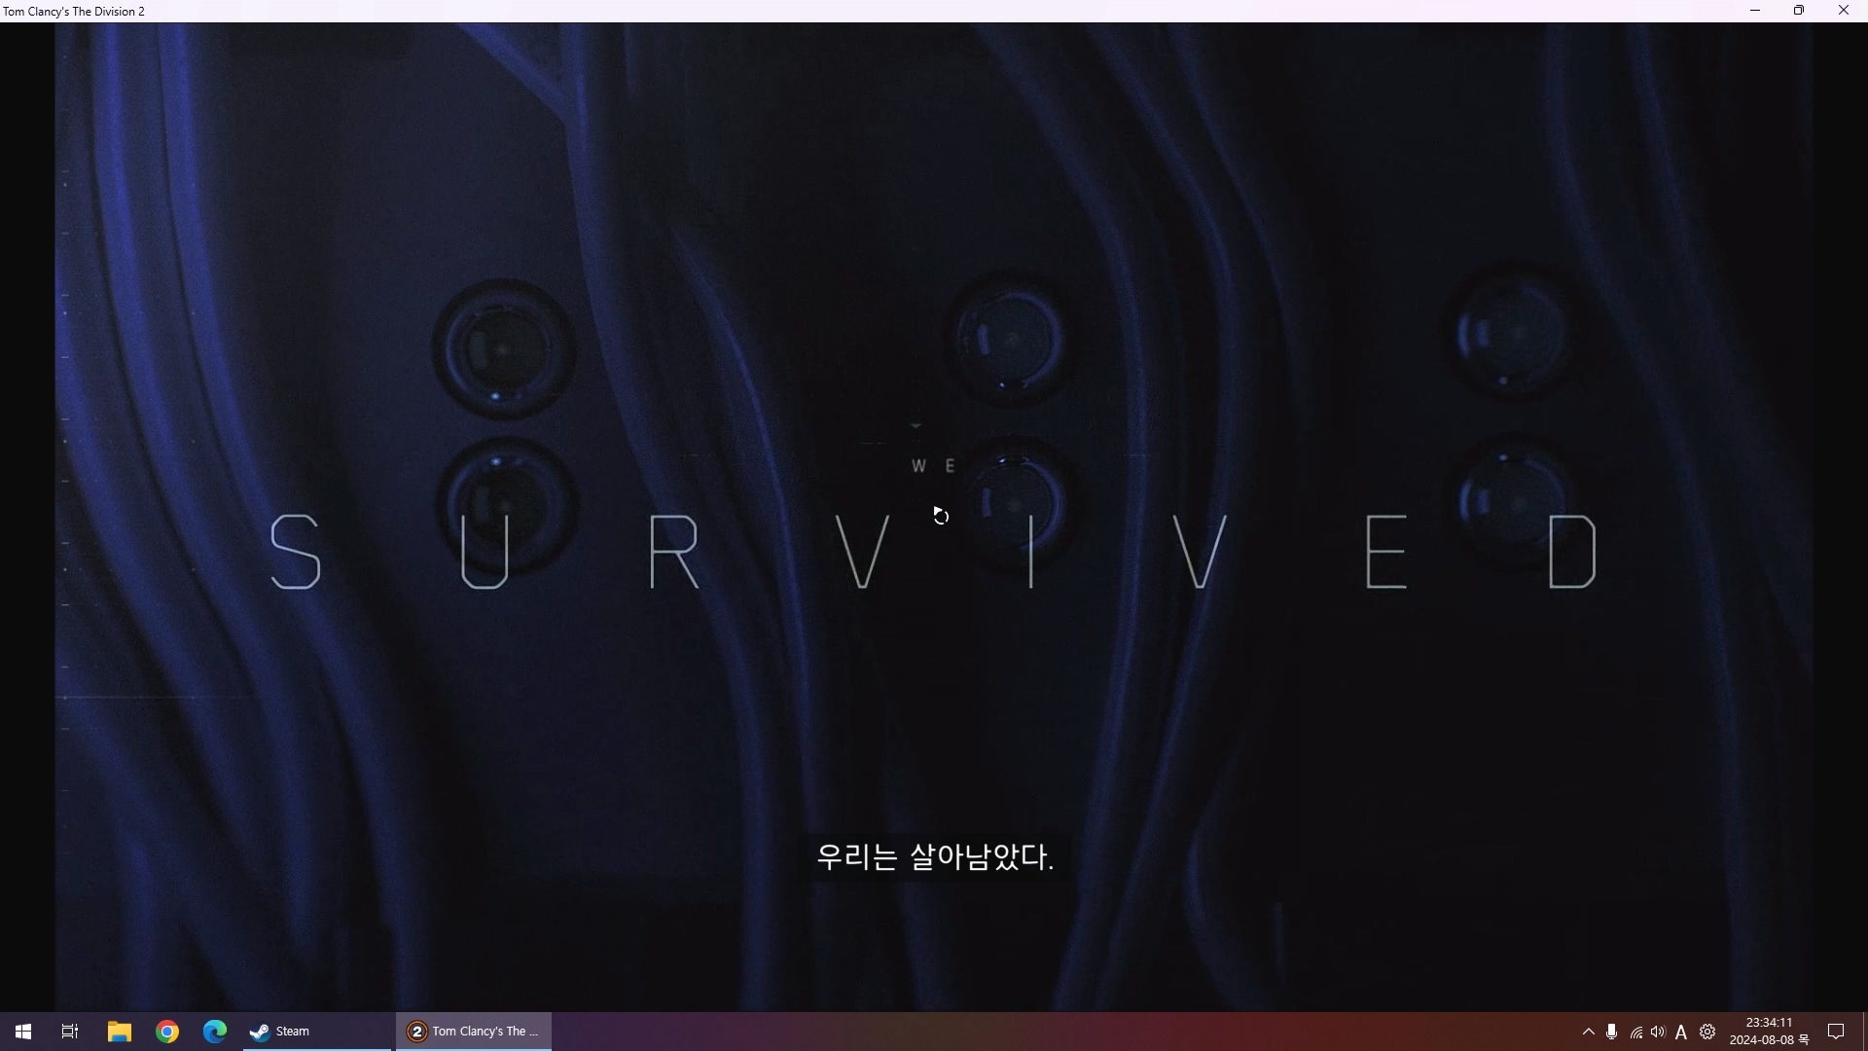Open the Action Center notifications

(x=1836, y=1032)
